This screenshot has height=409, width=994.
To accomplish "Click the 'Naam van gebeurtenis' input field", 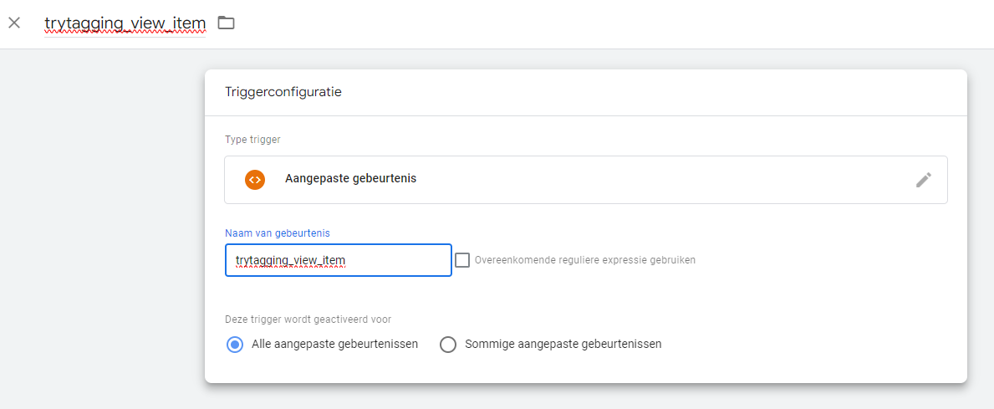I will (338, 260).
